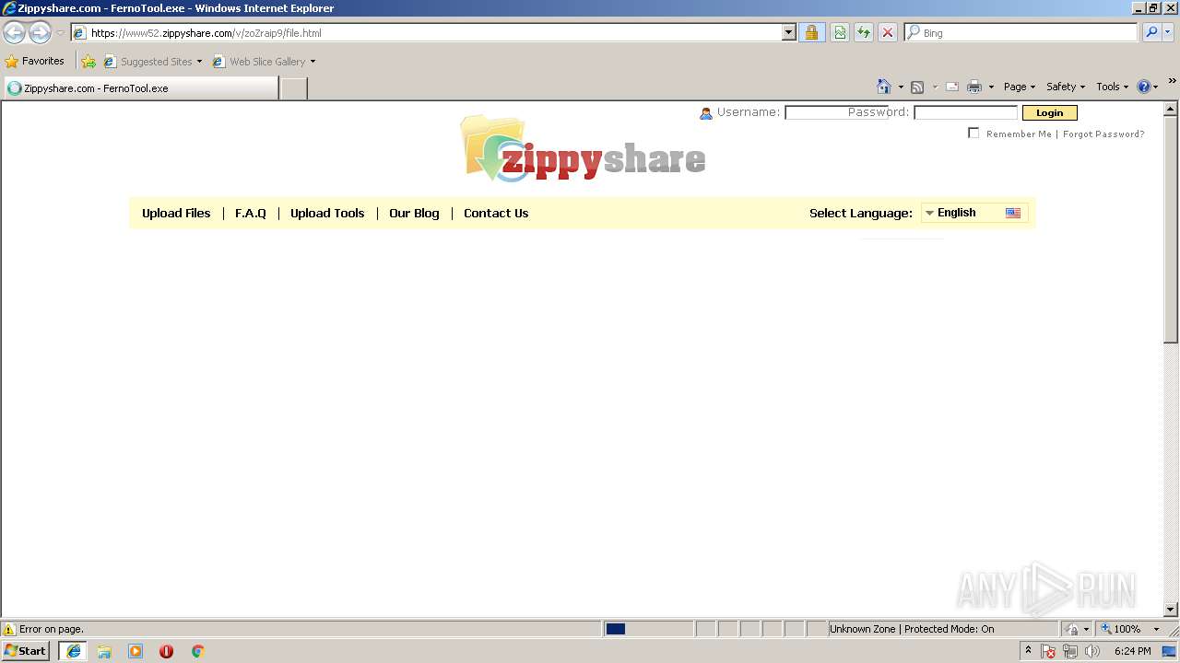Click the Stop loading red X icon
The width and height of the screenshot is (1180, 663).
coord(888,33)
